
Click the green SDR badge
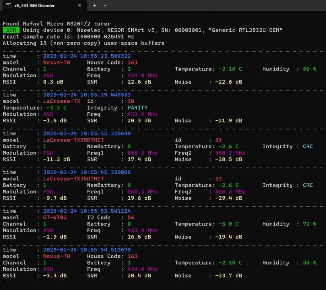click(x=11, y=30)
